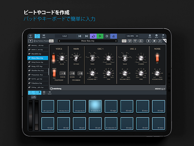194x146 pixels.
Task: Click the time signature box beside BPM
Action: point(137,36)
